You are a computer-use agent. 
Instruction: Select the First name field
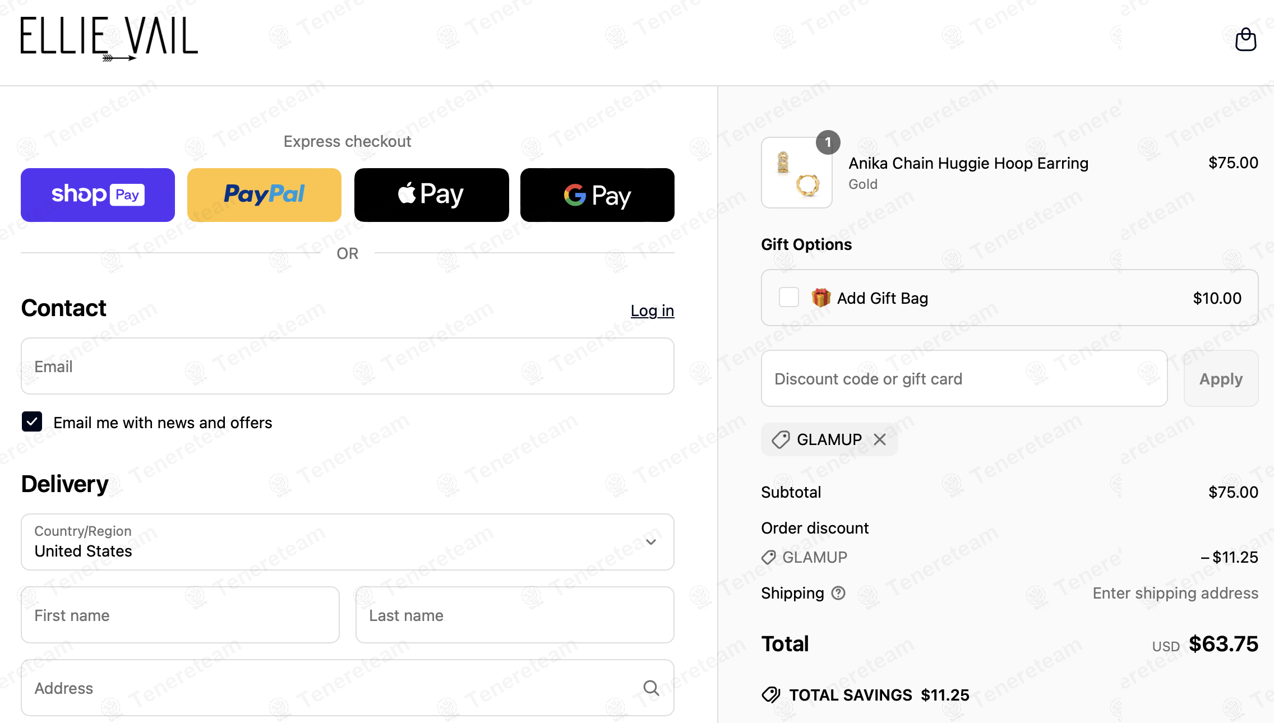[180, 615]
